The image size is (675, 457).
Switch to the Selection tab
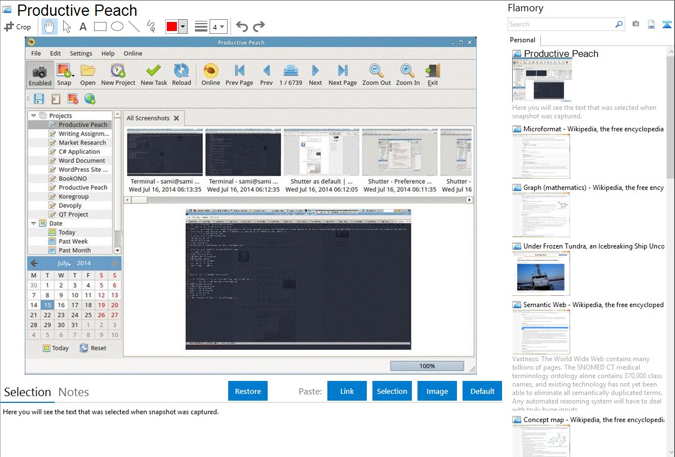[x=28, y=392]
